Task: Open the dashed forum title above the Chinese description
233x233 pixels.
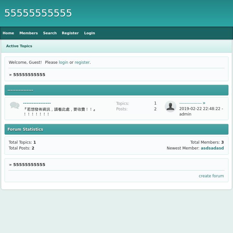Action: 37,103
